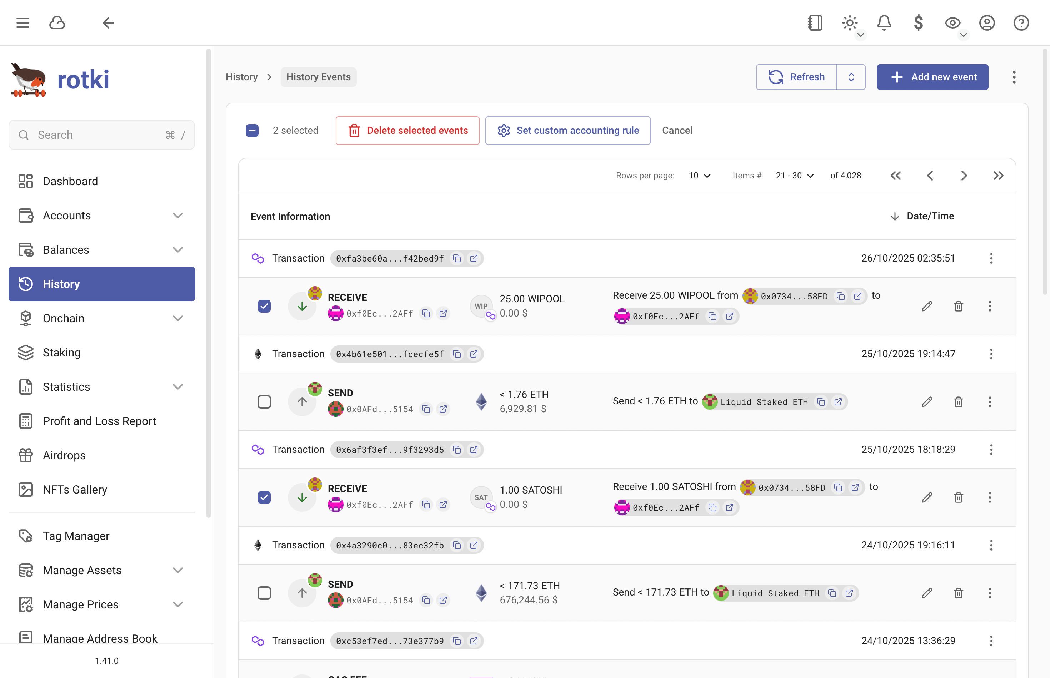This screenshot has width=1050, height=678.
Task: Uncheck the RECEIVE 25.00 WIPOOL event
Action: coord(264,305)
